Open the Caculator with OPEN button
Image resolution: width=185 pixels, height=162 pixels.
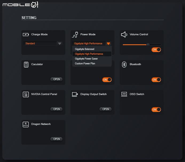[x=56, y=79]
